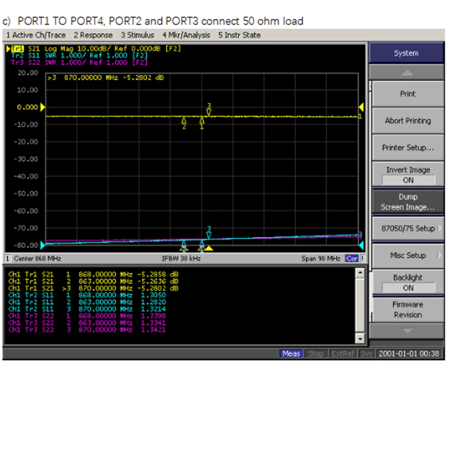449x449 pixels.
Task: Select S22 marker row with value 1.3398
Action: click(x=87, y=316)
